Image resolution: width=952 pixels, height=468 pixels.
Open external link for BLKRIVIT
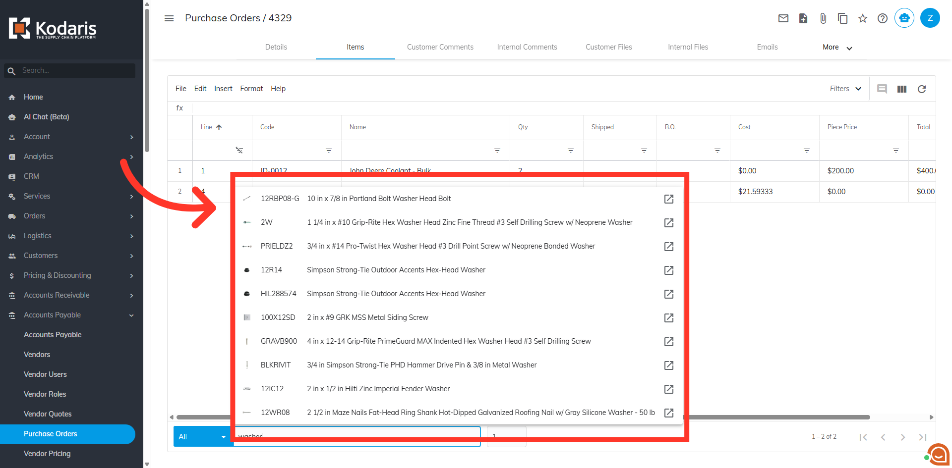[x=669, y=365]
